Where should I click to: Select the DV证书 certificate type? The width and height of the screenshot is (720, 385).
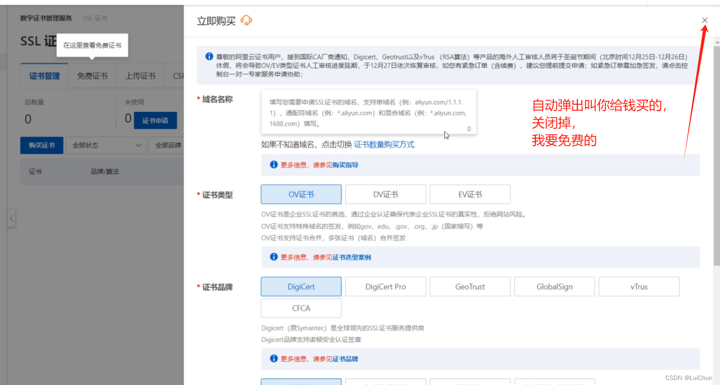pos(386,194)
